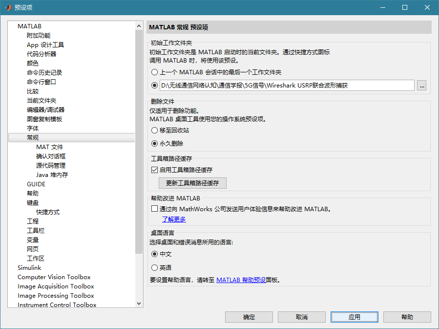Open 当前文件夹 preferences
439x329 pixels.
[x=42, y=100]
